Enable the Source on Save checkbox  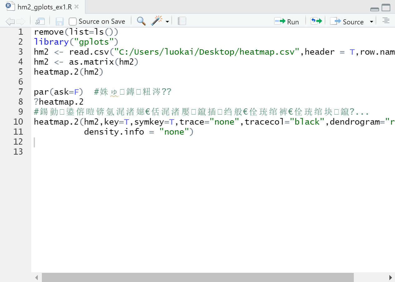pyautogui.click(x=72, y=21)
